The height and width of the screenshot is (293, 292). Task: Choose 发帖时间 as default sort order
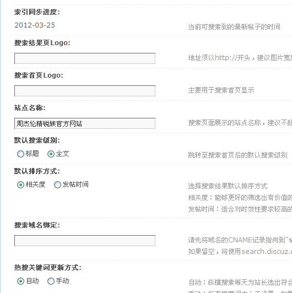[57, 185]
